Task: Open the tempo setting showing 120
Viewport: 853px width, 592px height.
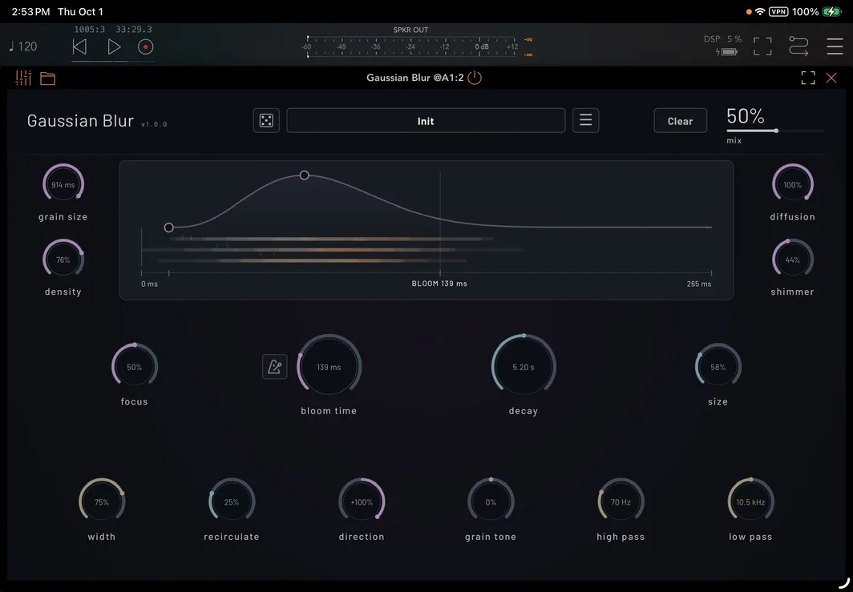Action: pyautogui.click(x=23, y=46)
